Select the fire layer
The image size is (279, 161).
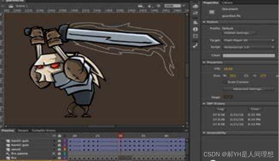pyautogui.click(x=14, y=158)
